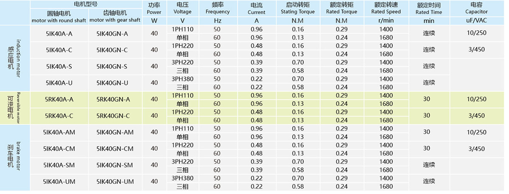Viewport: 509px width, 194px height.
Task: Select the 5IK40GN-C gear shaft model
Action: pyautogui.click(x=112, y=50)
